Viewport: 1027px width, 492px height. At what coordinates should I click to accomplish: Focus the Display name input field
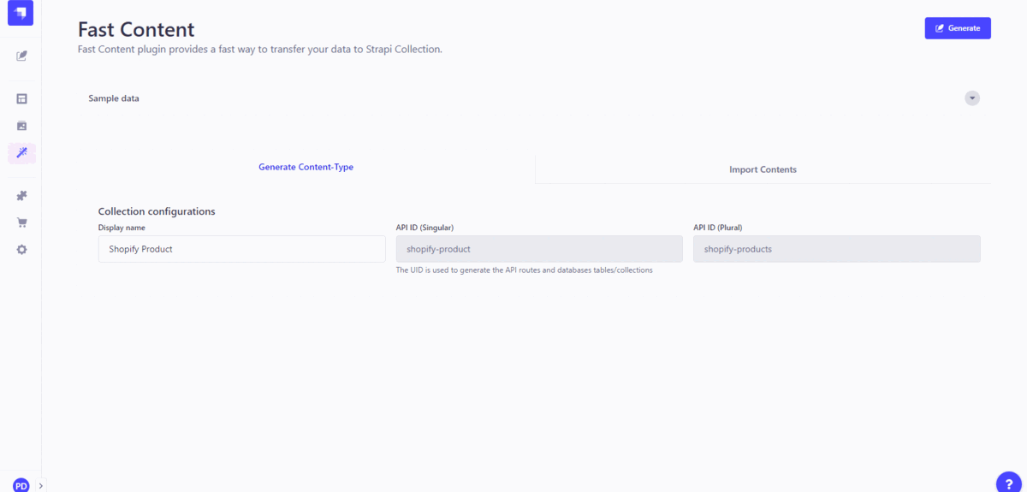[242, 249]
